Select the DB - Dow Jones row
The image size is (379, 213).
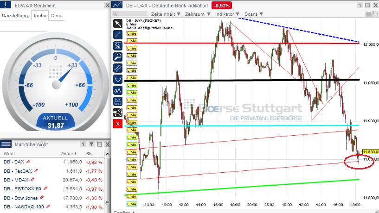pyautogui.click(x=52, y=198)
